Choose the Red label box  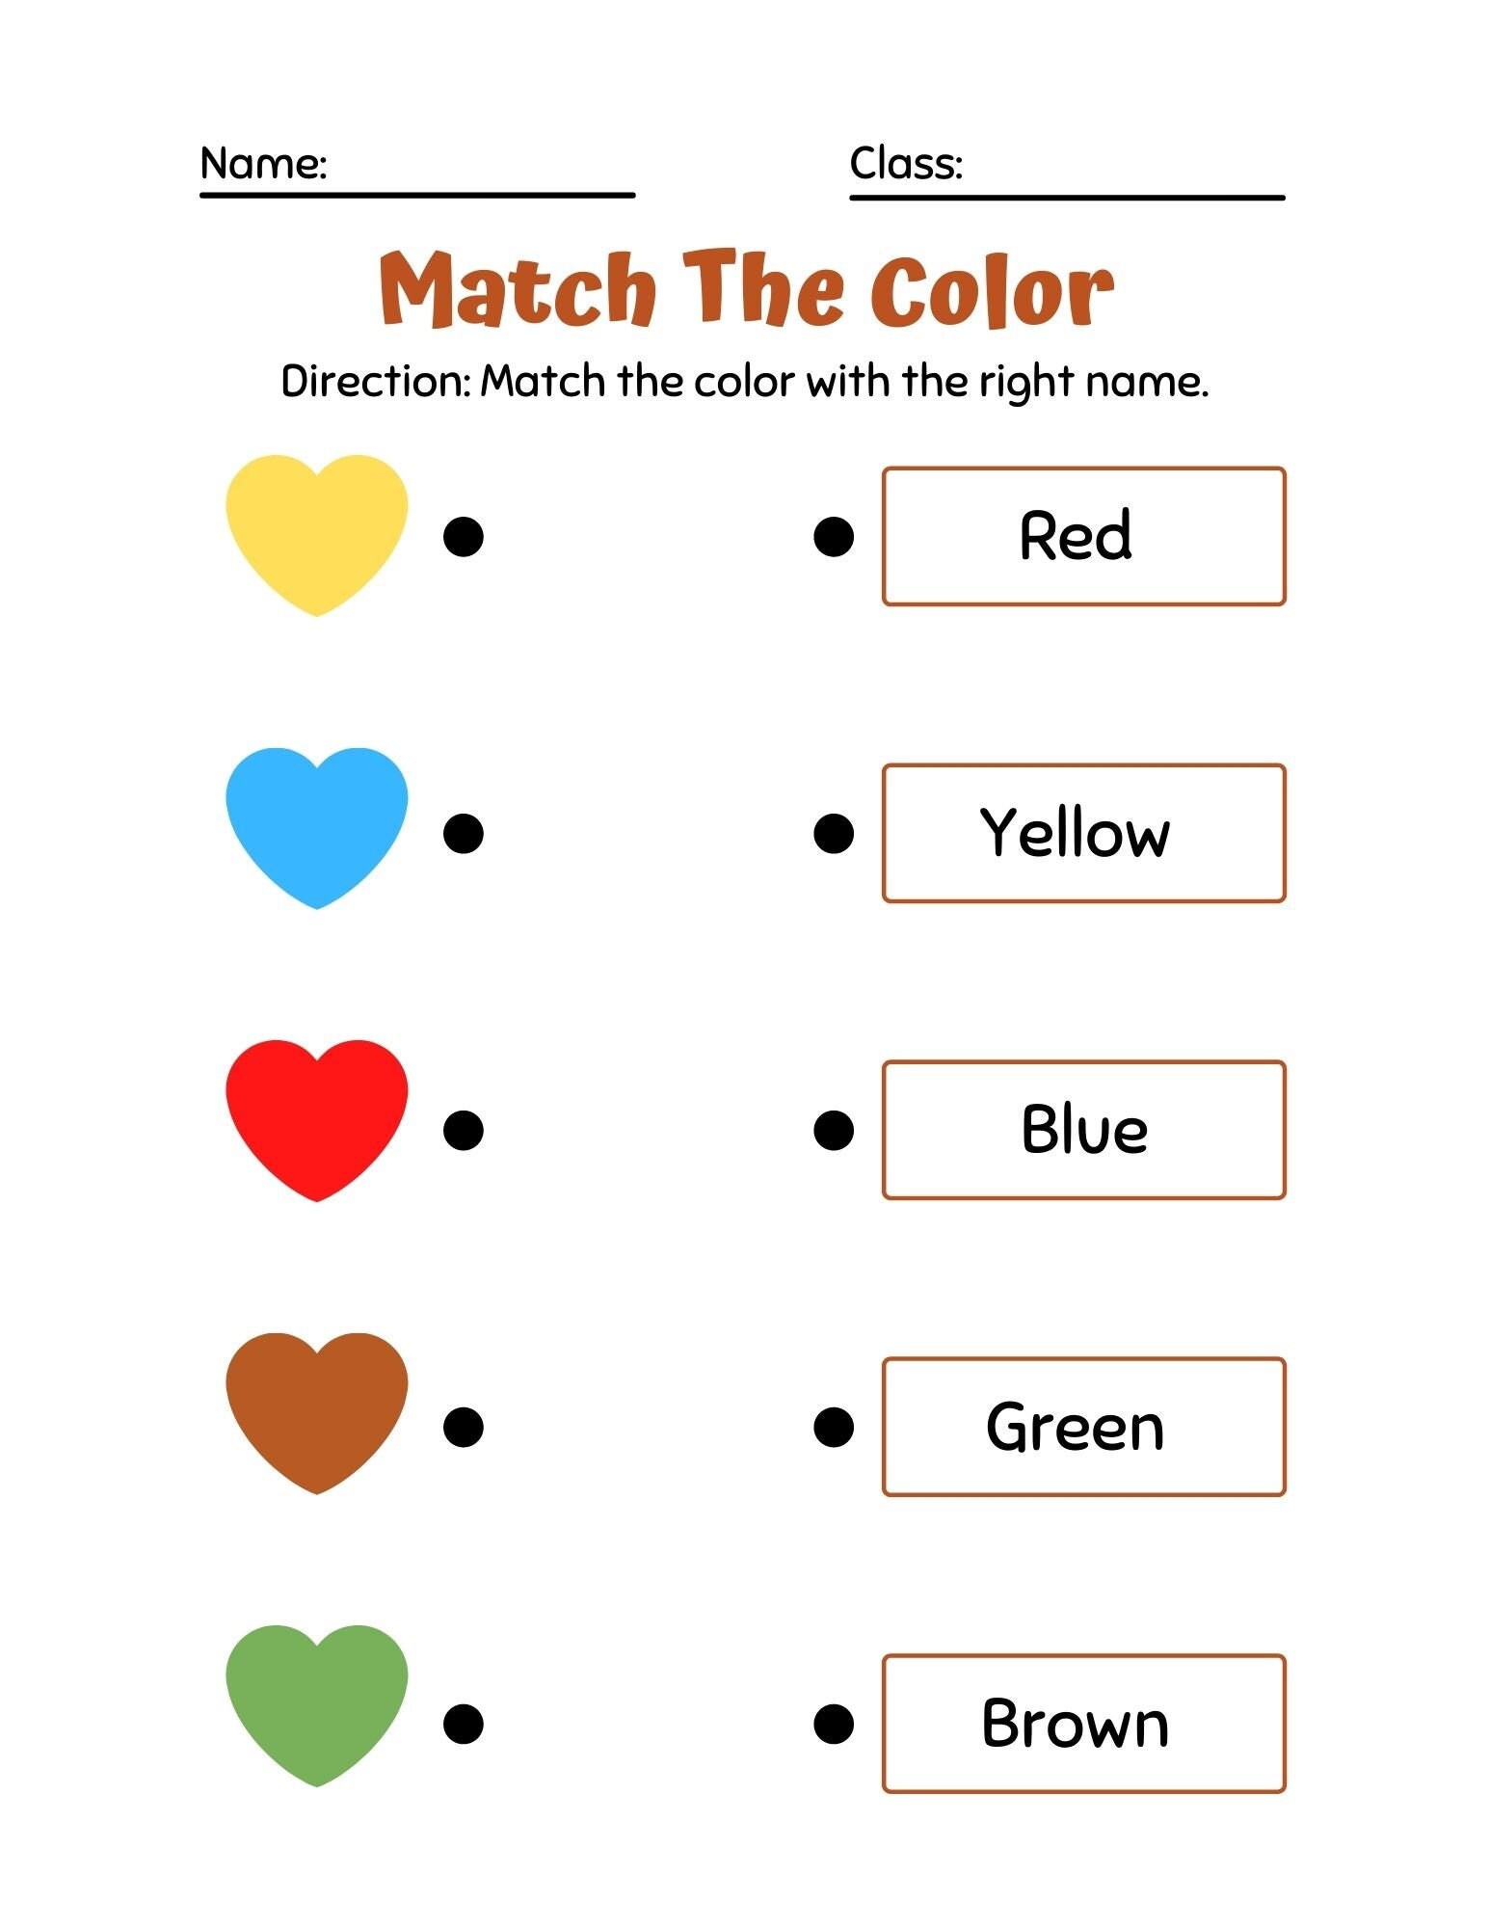coord(1084,537)
